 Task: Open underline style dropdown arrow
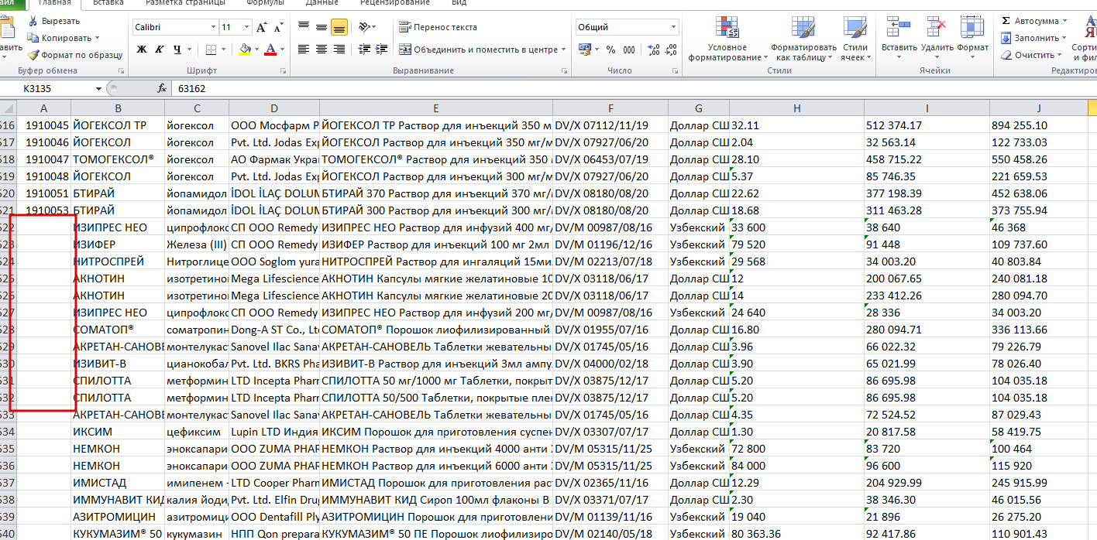[x=190, y=50]
